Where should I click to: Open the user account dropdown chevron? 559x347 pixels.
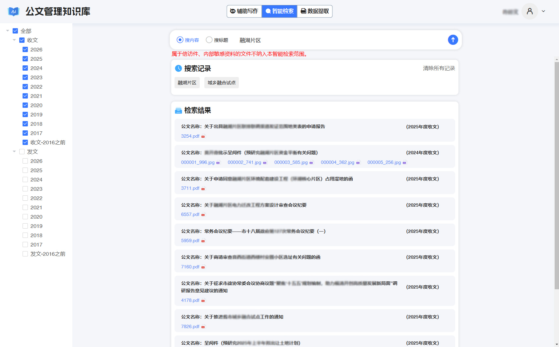coord(543,11)
